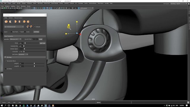The image size is (190, 107).
Task: Open the Shading panel menu
Action: [7, 6]
